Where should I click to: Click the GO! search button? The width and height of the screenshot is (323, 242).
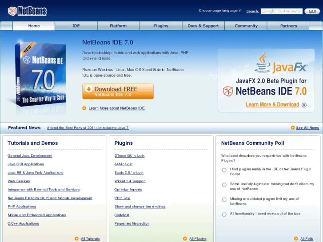(312, 12)
